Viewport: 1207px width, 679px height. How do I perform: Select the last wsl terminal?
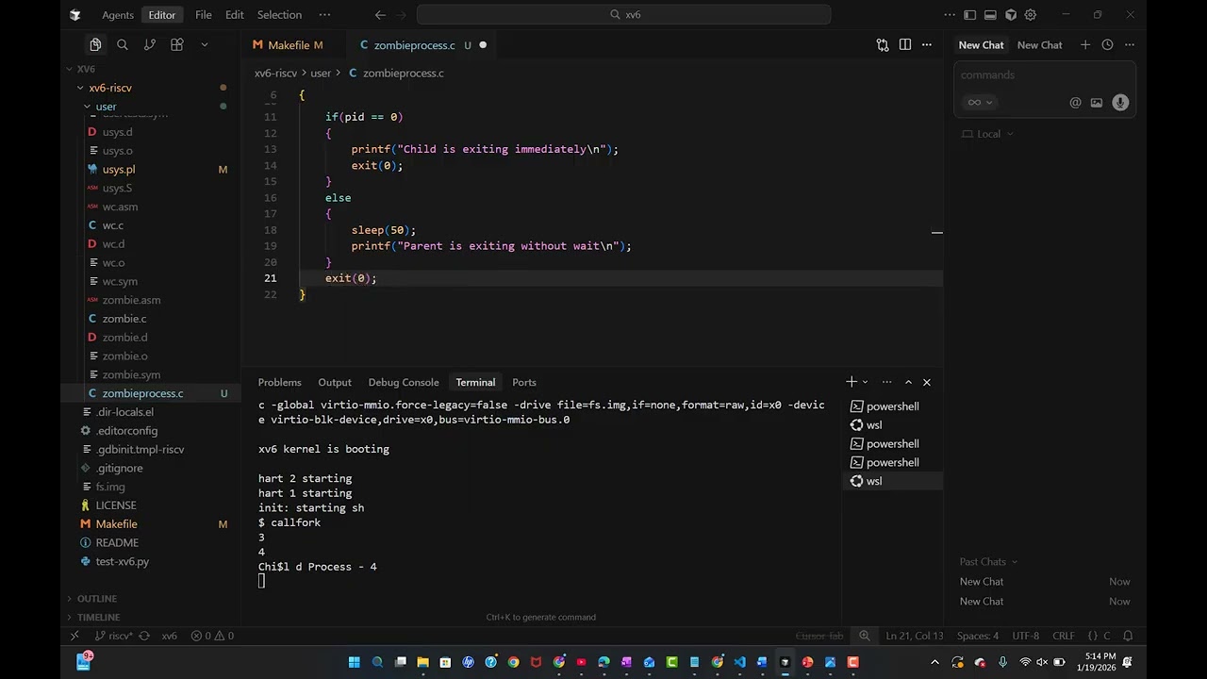pos(892,481)
